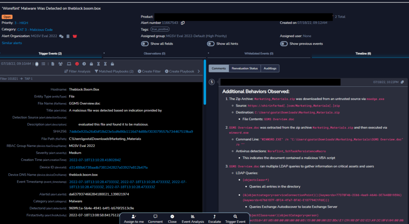Enable the Show all fields toggle
Screen dimensions: 409x224
coord(145,44)
